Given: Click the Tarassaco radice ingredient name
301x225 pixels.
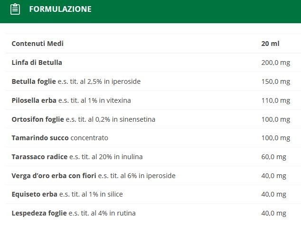Looking at the screenshot, I should point(39,157).
